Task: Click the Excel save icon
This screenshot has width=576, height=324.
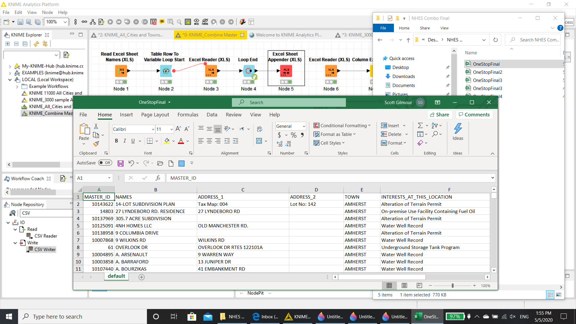Action: click(x=120, y=163)
